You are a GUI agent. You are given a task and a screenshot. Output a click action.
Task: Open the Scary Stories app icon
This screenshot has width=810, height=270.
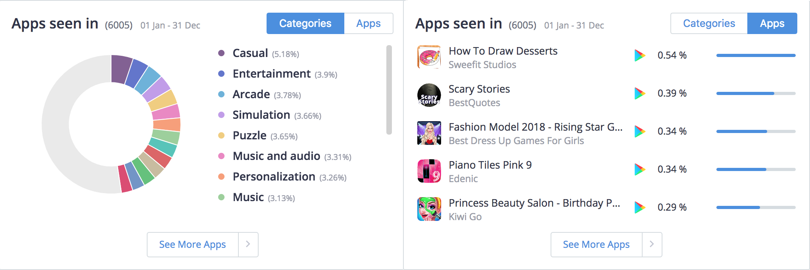tap(429, 95)
